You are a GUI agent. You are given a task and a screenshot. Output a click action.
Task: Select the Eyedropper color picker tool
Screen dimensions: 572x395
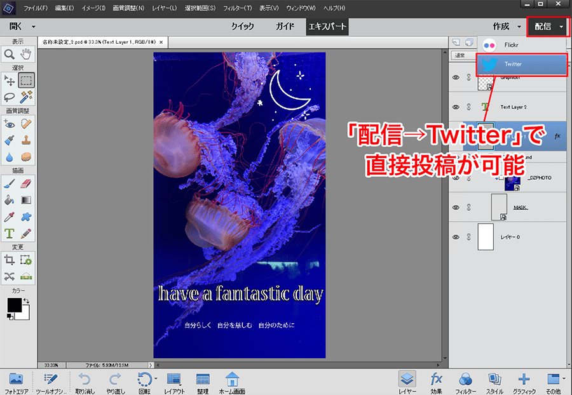coord(9,217)
